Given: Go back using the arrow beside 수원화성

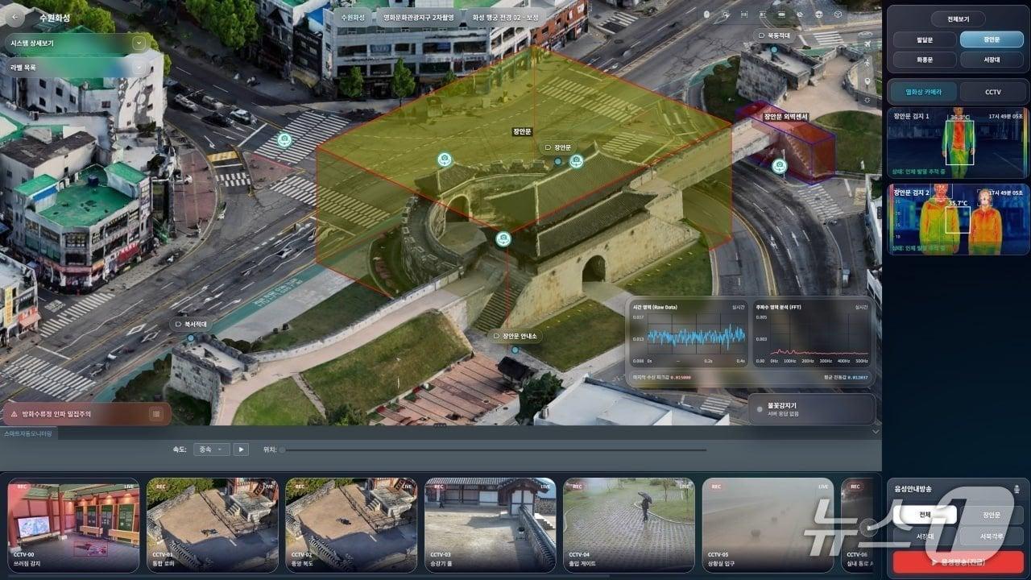Looking at the screenshot, I should coord(16,17).
